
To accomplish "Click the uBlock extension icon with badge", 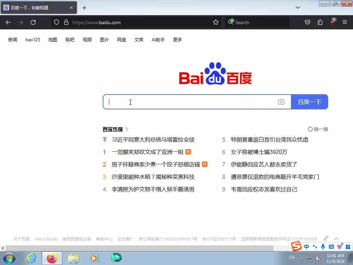I will click(x=333, y=22).
